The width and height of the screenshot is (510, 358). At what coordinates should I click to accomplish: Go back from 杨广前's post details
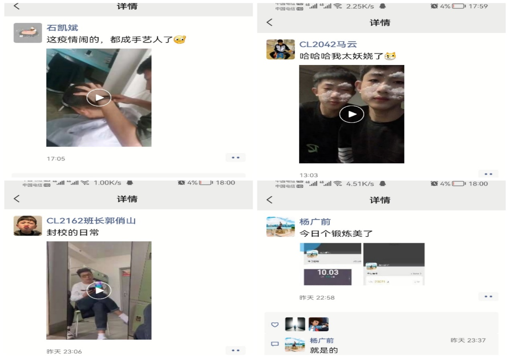point(269,199)
